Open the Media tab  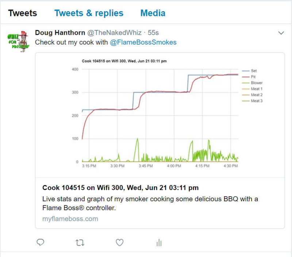(x=153, y=13)
